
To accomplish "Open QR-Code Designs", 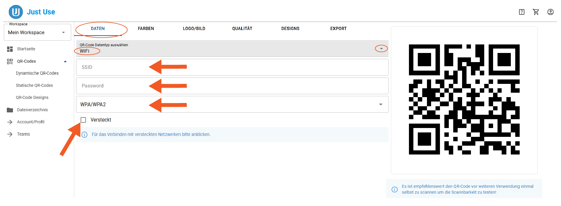I will [x=32, y=97].
